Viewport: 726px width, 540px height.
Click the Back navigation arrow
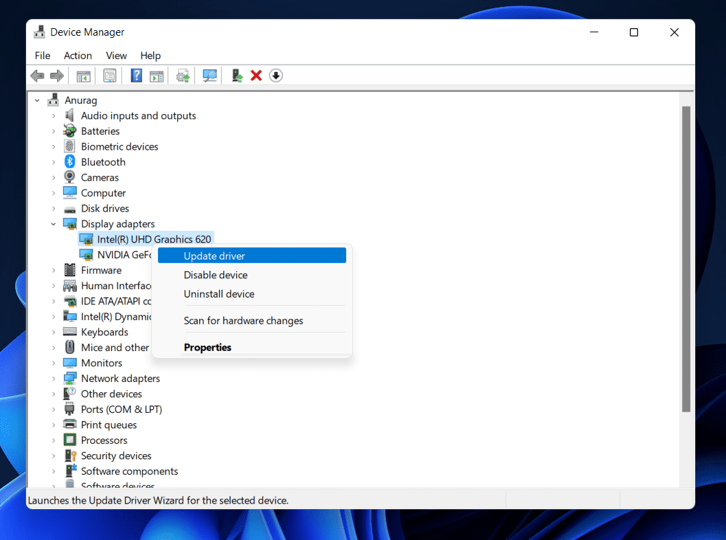[x=37, y=76]
